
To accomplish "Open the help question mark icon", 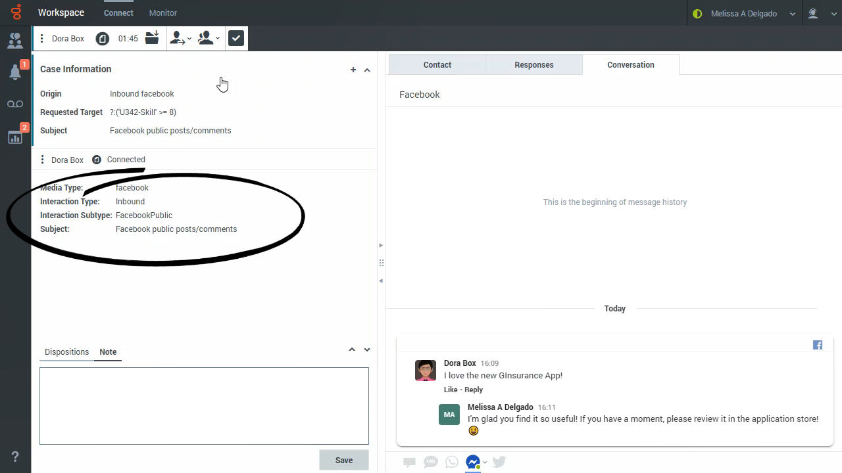I will click(x=15, y=457).
